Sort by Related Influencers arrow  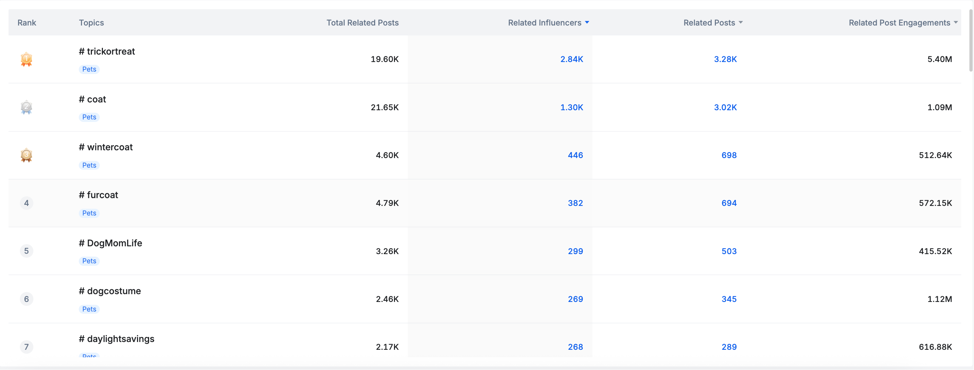click(587, 23)
